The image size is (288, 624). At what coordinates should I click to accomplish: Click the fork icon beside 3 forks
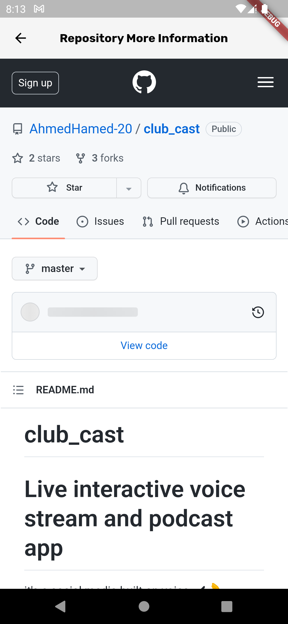81,158
